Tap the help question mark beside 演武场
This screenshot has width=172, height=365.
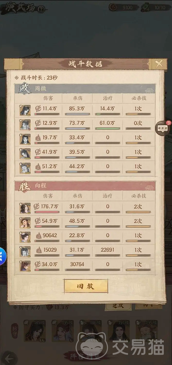pos(41,9)
